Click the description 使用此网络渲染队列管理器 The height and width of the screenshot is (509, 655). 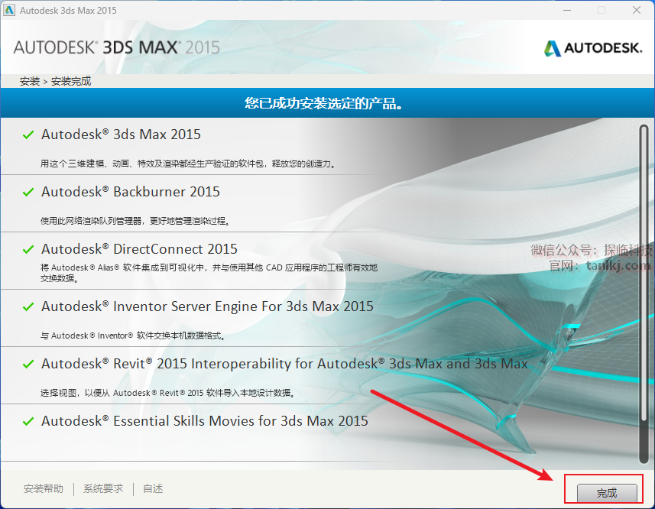click(135, 221)
